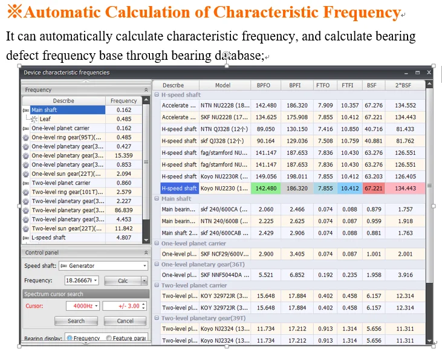The image size is (442, 350).
Task: Click gear icon beside Two-level ring gear(101T)
Action: [x=26, y=192]
